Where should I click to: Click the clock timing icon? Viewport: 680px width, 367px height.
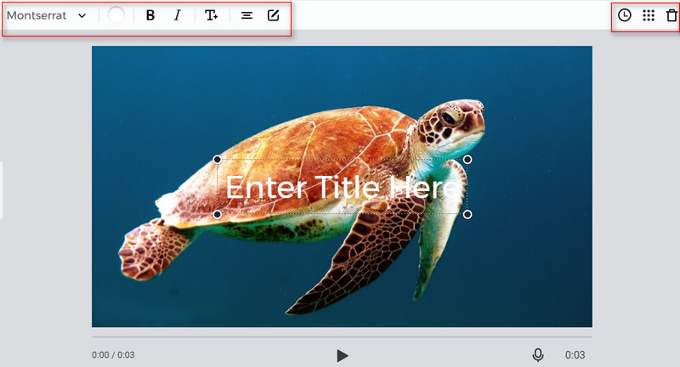(624, 15)
